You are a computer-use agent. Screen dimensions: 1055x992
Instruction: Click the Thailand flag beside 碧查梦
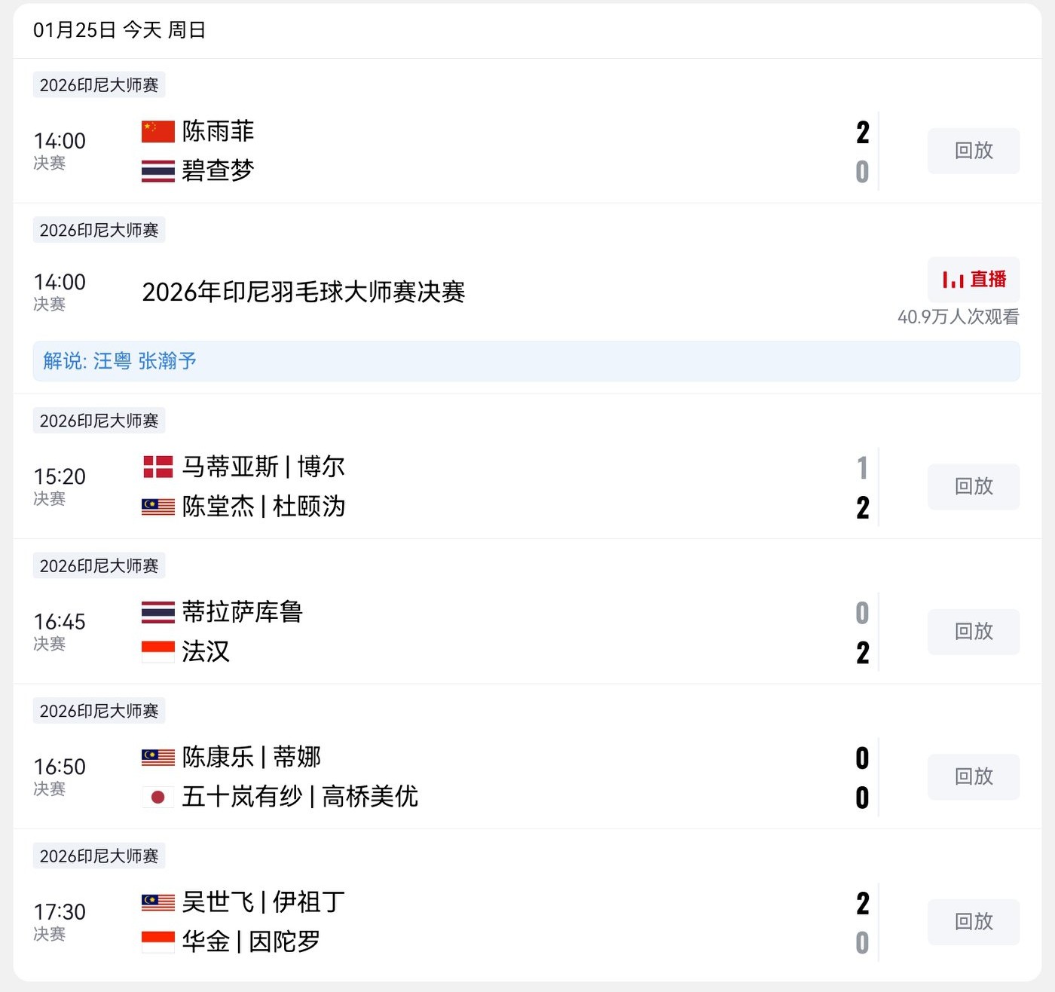point(158,171)
